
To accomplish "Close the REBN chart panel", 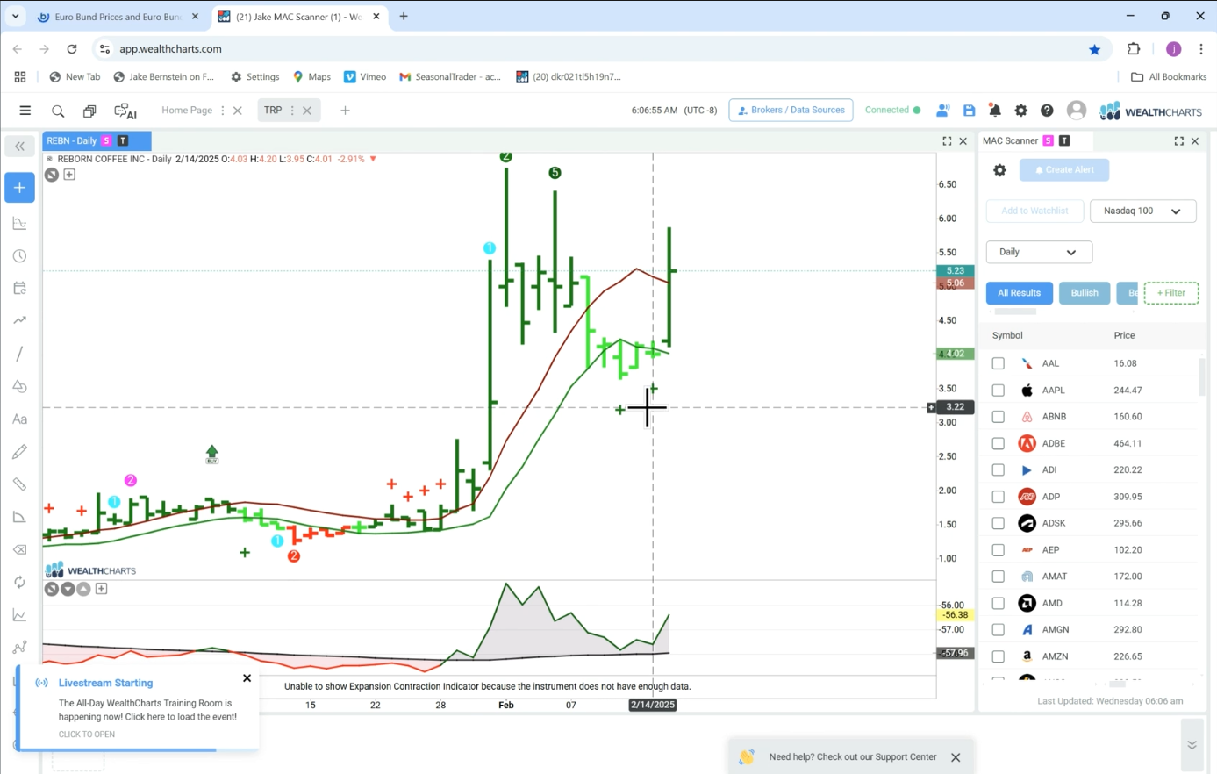I will click(x=963, y=140).
